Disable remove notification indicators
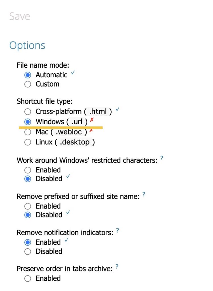 click(x=28, y=251)
